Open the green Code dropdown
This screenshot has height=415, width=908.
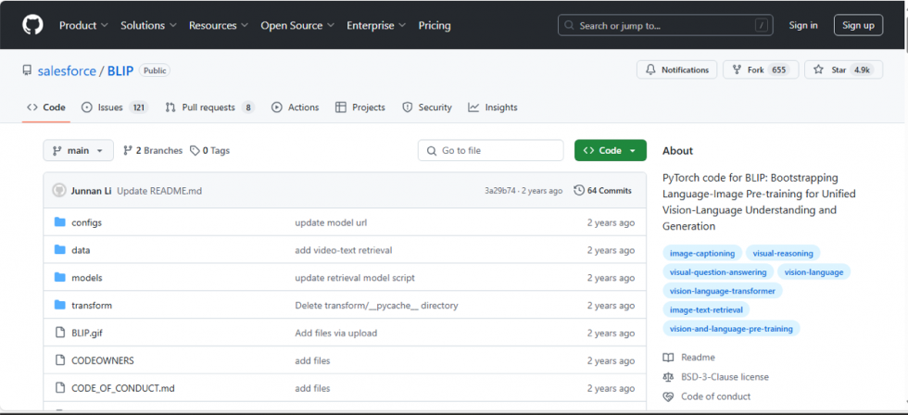coord(610,150)
